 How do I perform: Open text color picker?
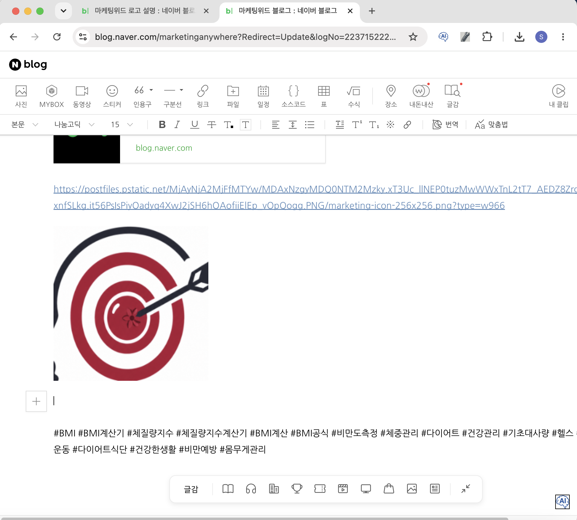(x=229, y=124)
